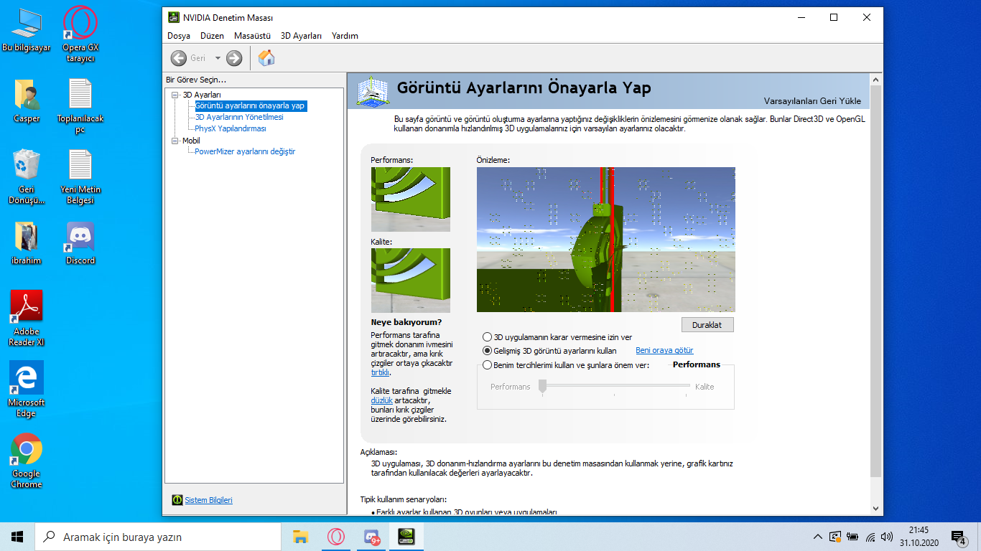Select Google Chrome desktop shortcut
981x551 pixels.
[27, 460]
